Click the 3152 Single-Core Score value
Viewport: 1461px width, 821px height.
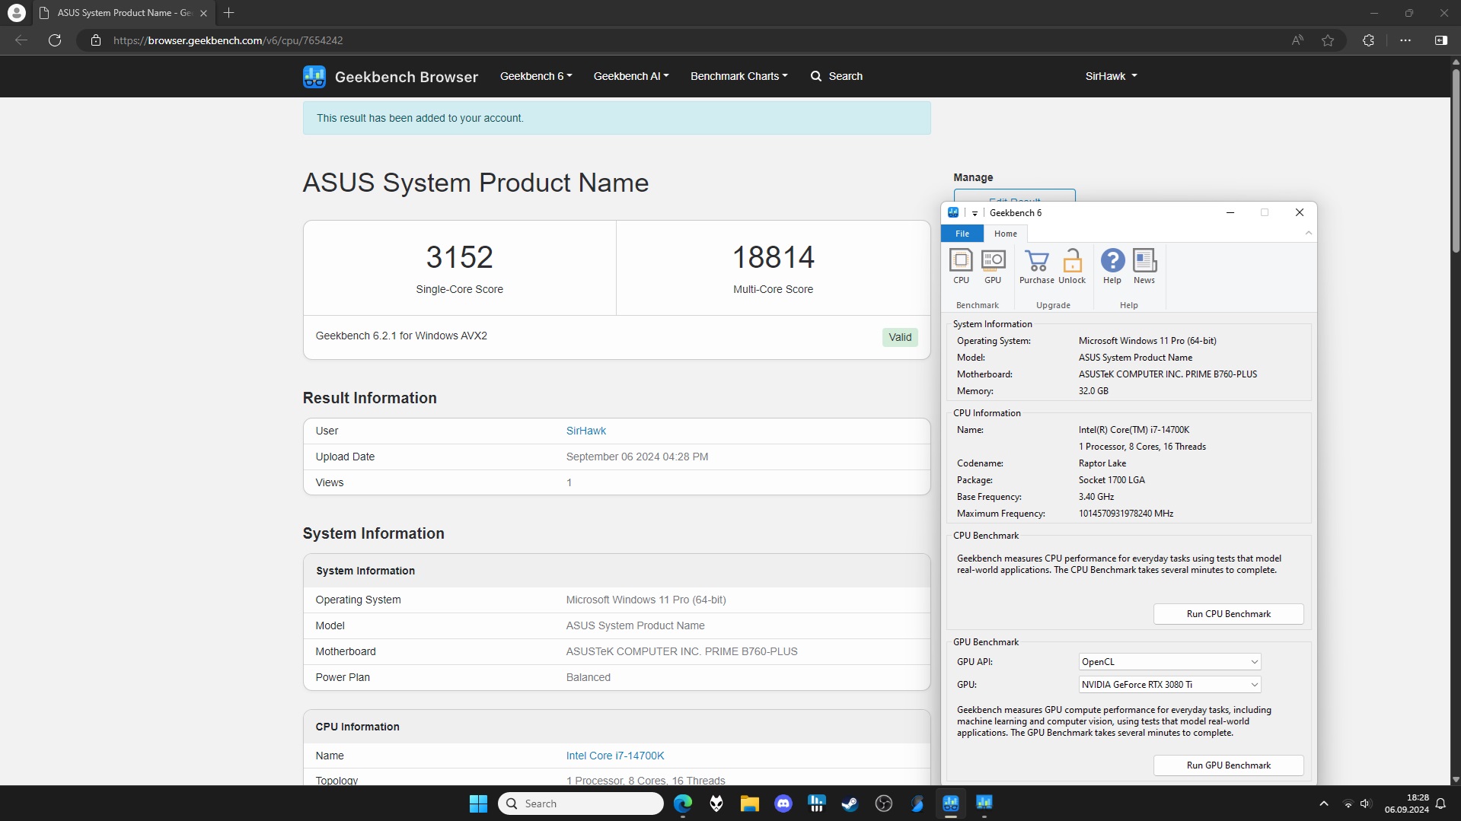point(459,257)
